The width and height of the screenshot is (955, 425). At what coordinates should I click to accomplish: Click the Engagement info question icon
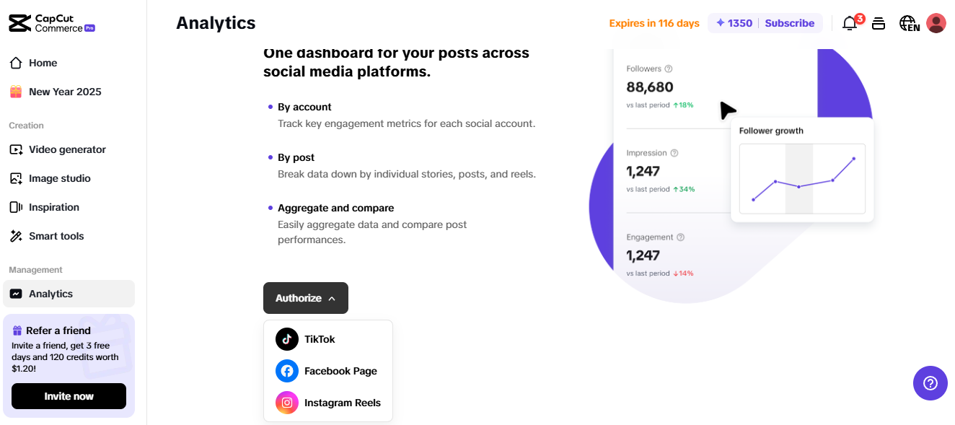coord(680,237)
